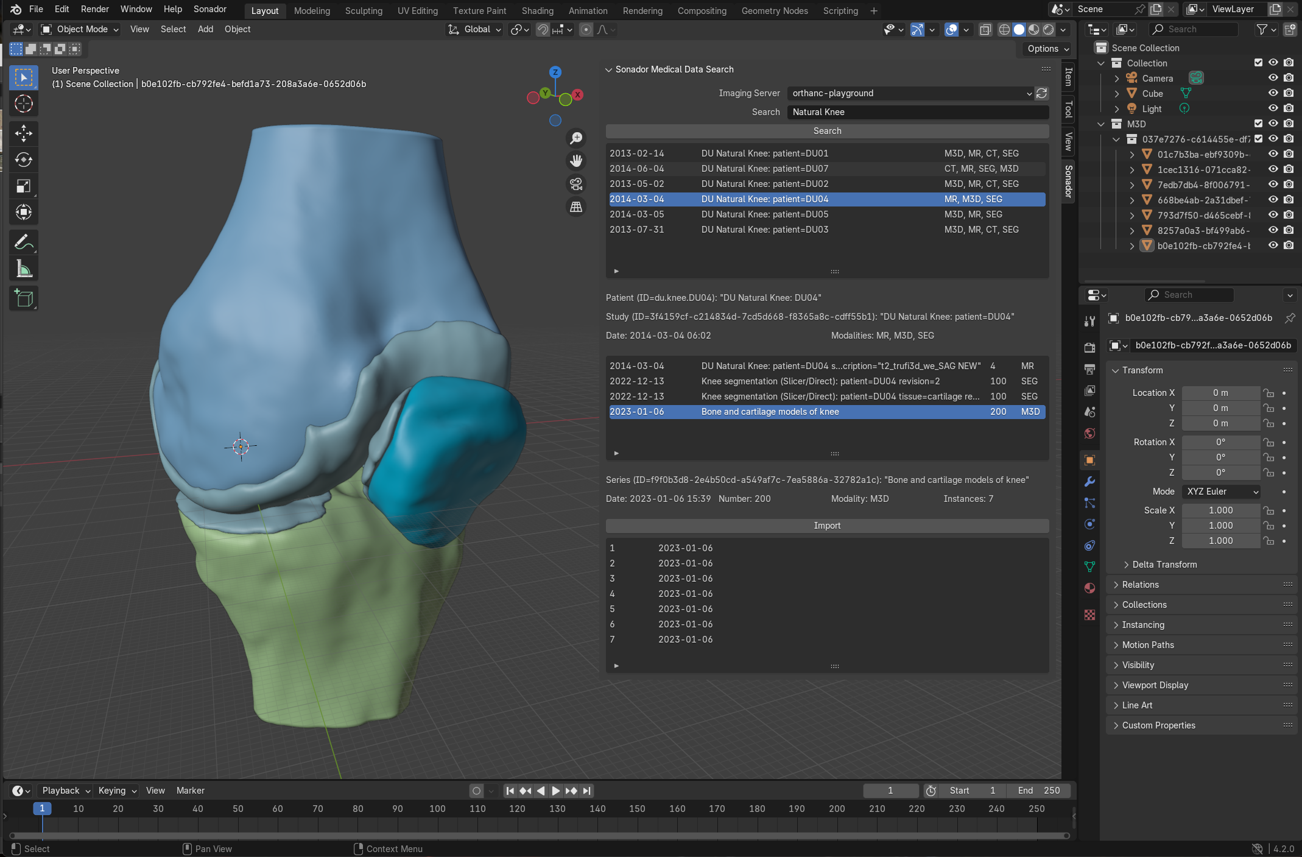Select rendered viewport shading
Screen dimensions: 1302x857
[1049, 29]
